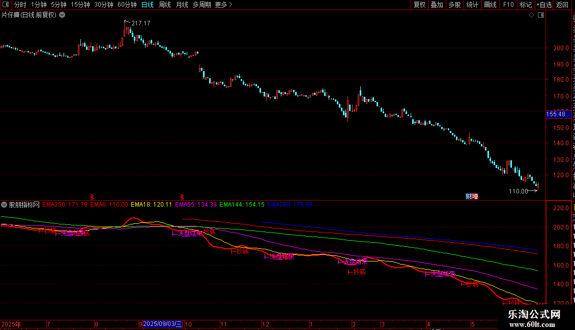The width and height of the screenshot is (575, 330).
Task: Open 统计 statistics tool
Action: click(472, 5)
